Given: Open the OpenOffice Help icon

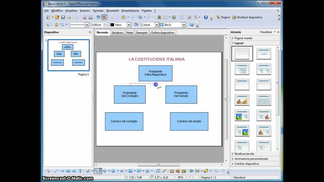Looking at the screenshot, I should (x=206, y=17).
